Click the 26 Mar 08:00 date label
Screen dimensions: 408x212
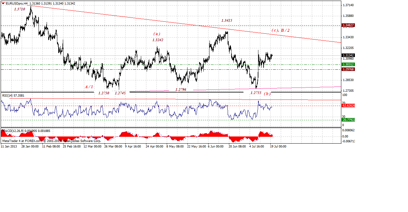(x=113, y=146)
